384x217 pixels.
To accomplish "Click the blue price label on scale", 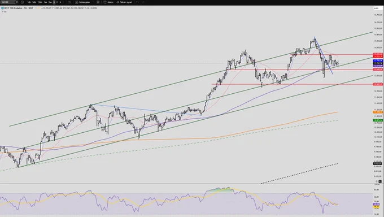I will [x=378, y=60].
